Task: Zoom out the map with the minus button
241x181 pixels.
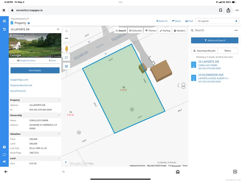Action: tap(67, 38)
